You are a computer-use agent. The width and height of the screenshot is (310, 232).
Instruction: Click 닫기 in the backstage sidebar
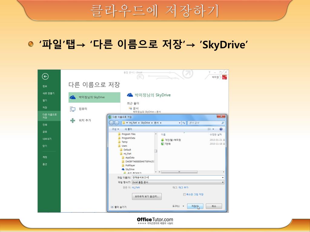click(45, 146)
